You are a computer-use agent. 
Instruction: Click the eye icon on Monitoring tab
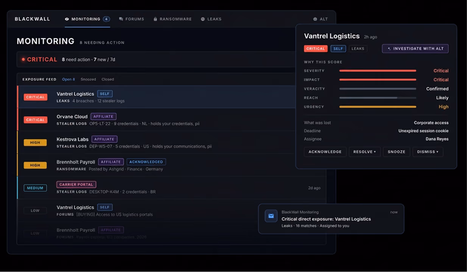pos(67,19)
